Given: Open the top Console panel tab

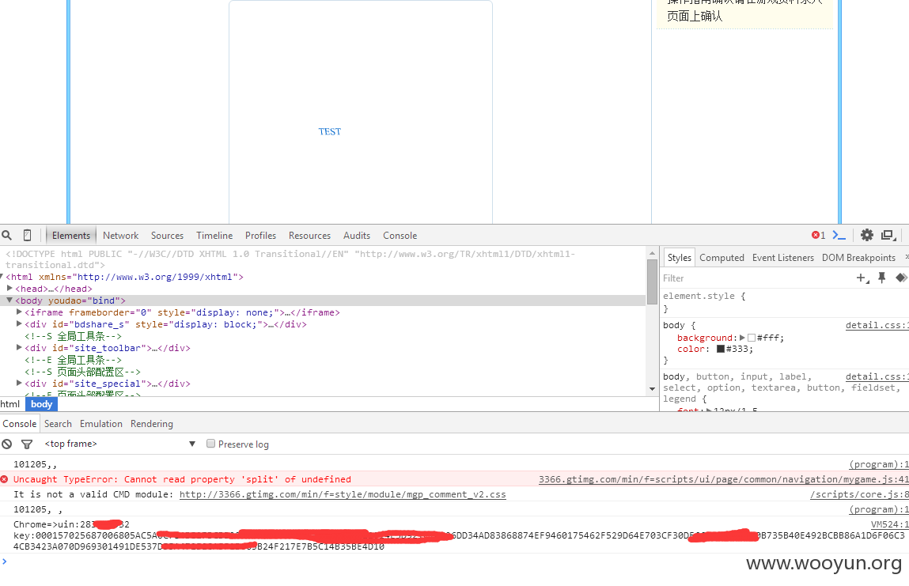Looking at the screenshot, I should pyautogui.click(x=400, y=236).
